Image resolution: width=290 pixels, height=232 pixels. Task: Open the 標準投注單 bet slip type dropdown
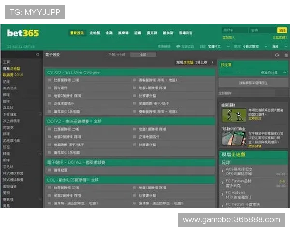point(273,72)
